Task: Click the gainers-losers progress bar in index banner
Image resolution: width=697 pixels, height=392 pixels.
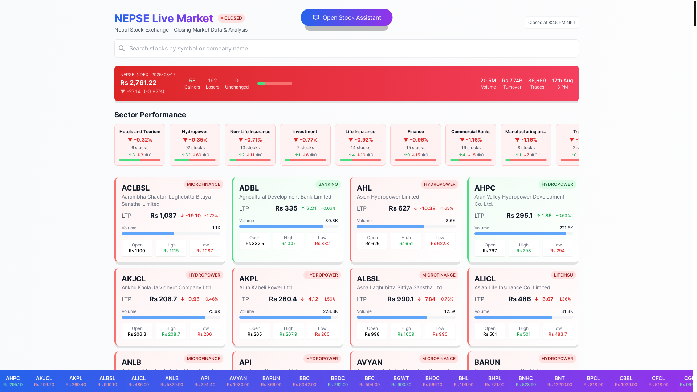Action: coord(275,83)
